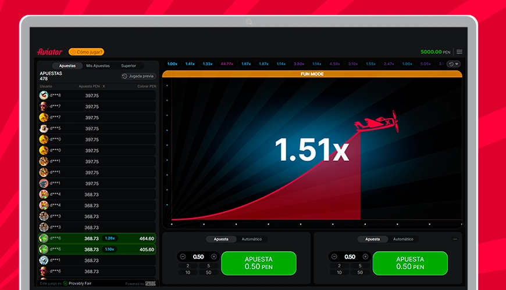
Task: Select the 464.60 cashout value
Action: [x=147, y=238]
